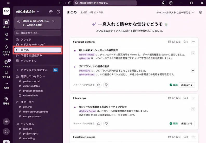Expand 社内ツールの改善案 summary
Image resolution: width=206 pixels, height=143 pixels.
pos(193,109)
